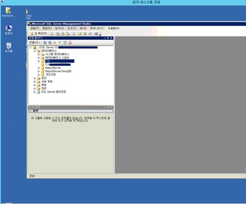Close the Object Explorer panel

coord(111,38)
